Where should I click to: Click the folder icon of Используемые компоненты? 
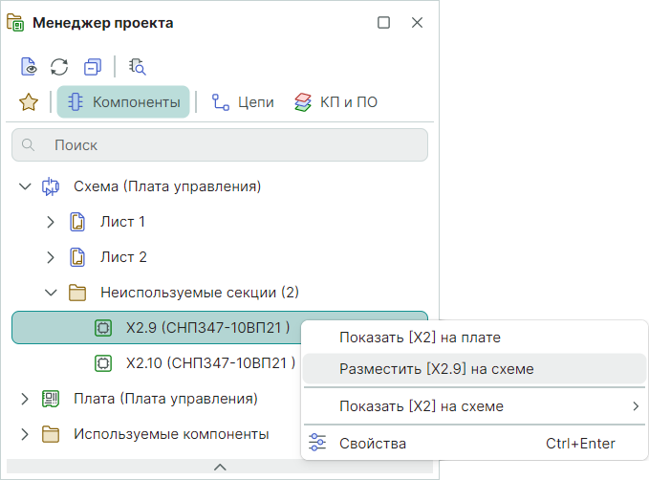(51, 434)
